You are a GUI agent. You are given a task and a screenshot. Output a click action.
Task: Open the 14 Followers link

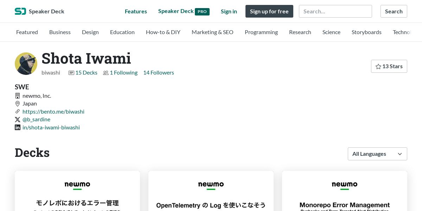point(159,72)
